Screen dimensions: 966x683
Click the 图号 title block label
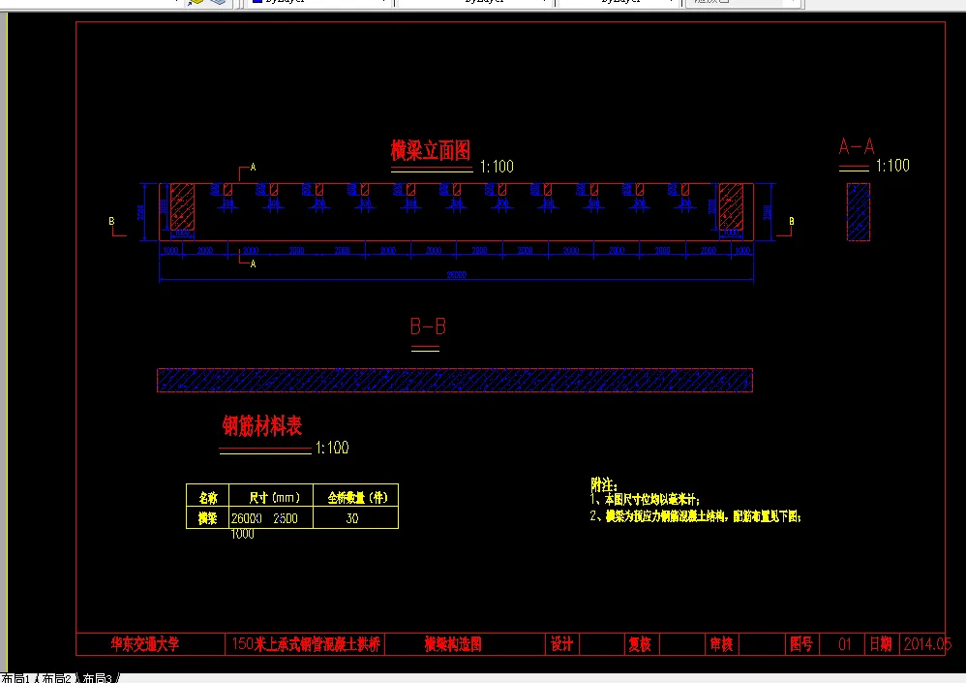tap(801, 644)
